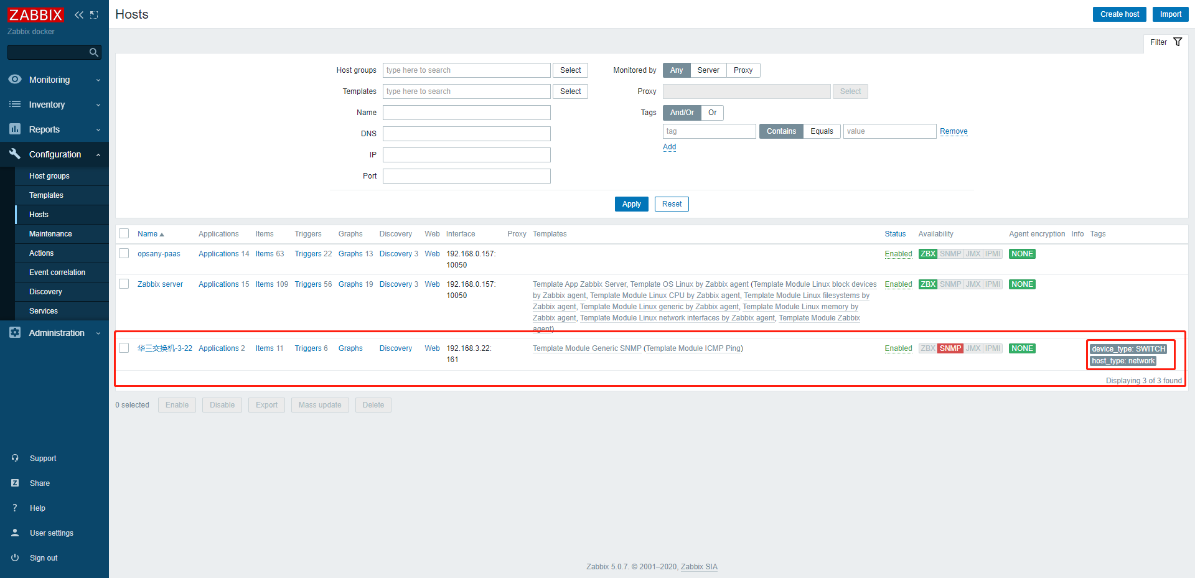Select Or tag evaluation
Screen dimensions: 1195x578
(x=713, y=113)
